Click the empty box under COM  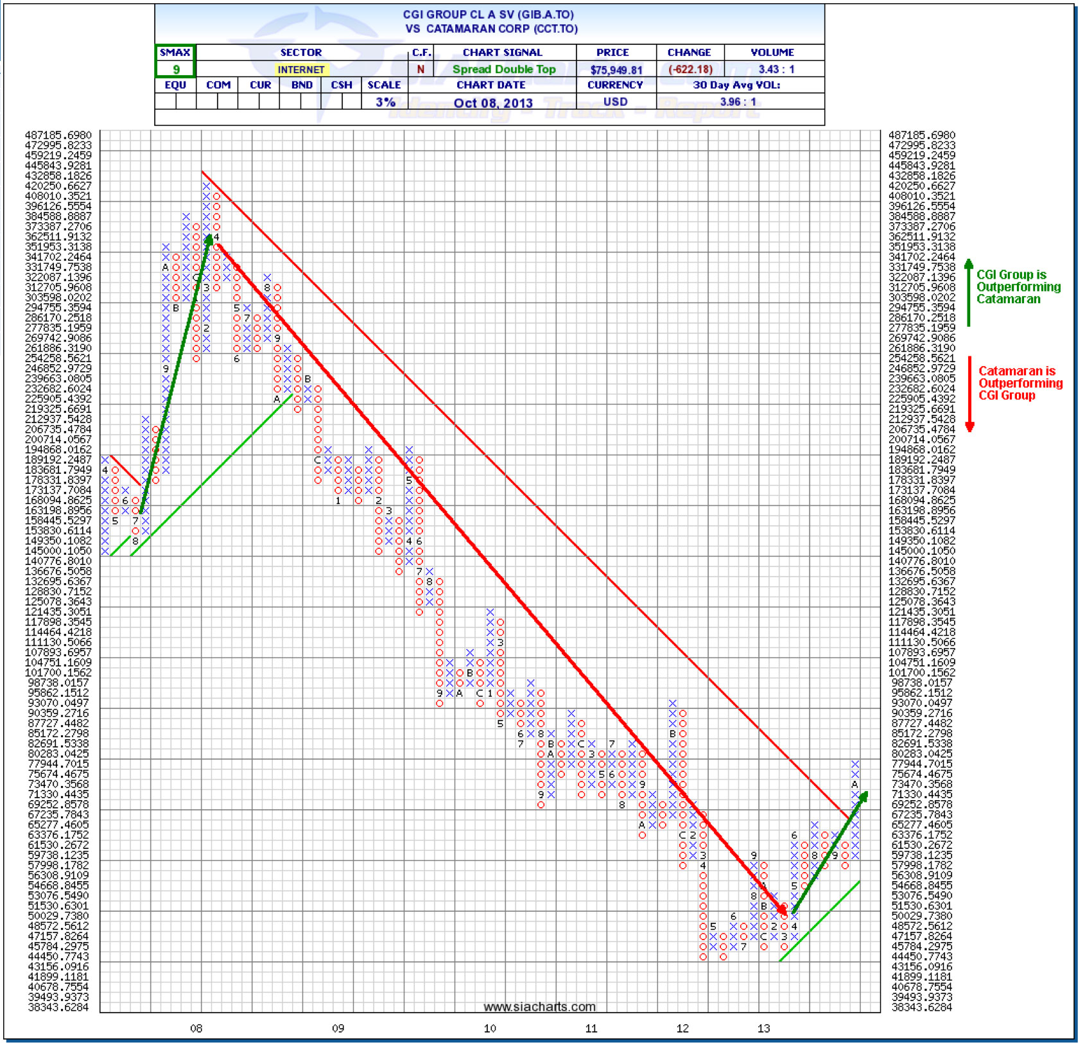point(217,101)
